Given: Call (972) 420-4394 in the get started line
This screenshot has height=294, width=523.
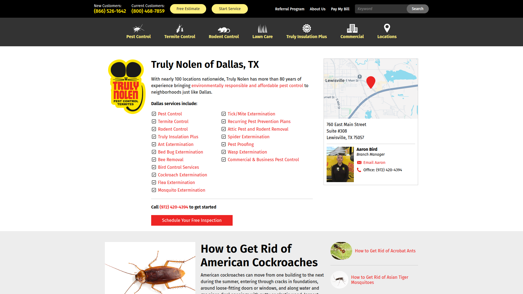Looking at the screenshot, I should coord(174,207).
